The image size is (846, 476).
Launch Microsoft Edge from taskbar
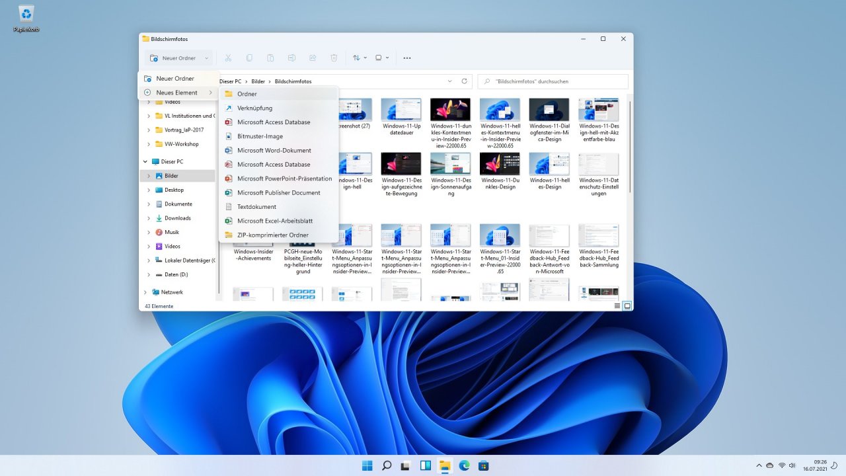coord(464,465)
